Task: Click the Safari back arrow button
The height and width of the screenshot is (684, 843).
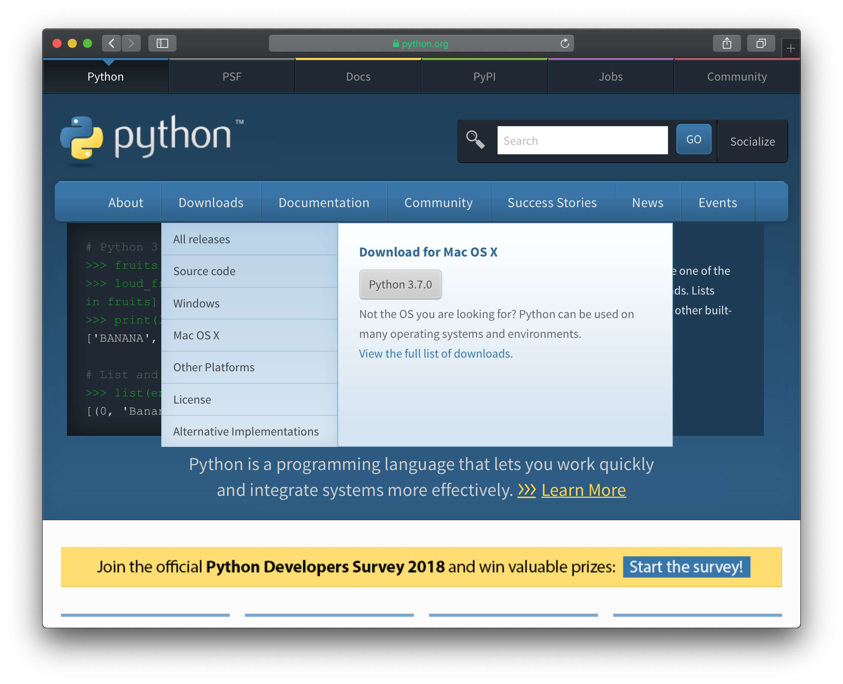Action: (x=111, y=43)
